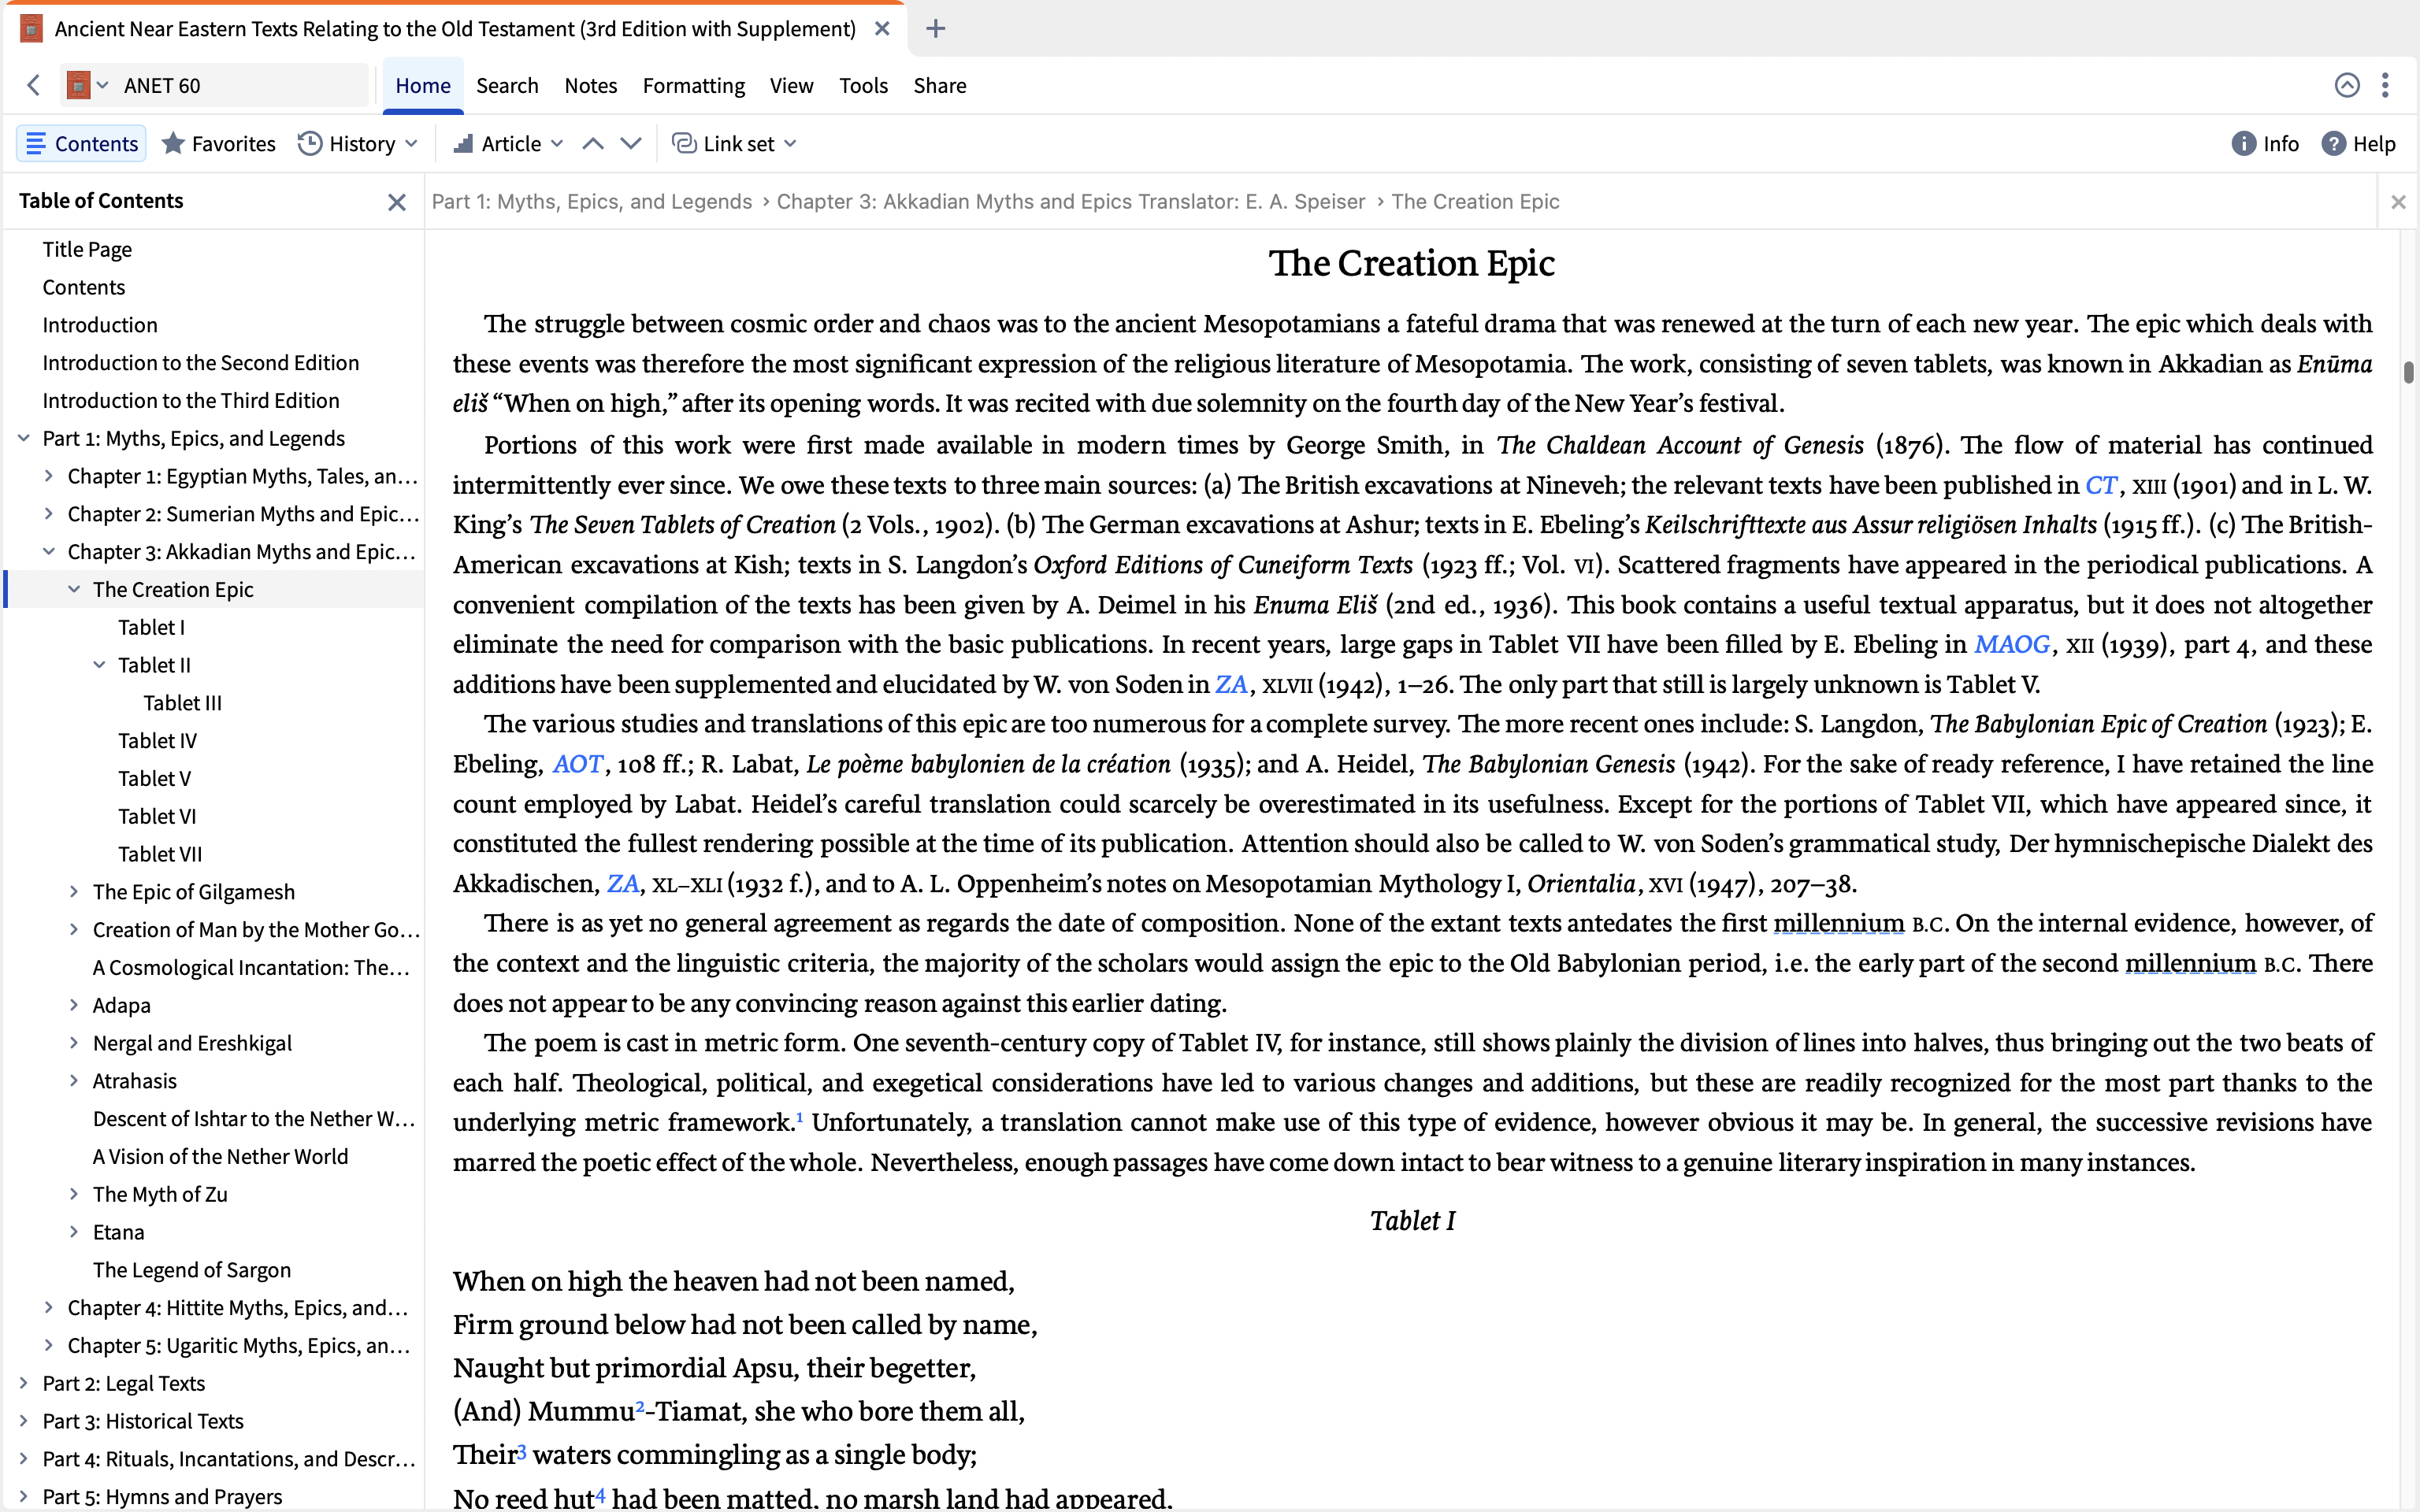Open the History dropdown
The image size is (2420, 1512).
click(358, 143)
